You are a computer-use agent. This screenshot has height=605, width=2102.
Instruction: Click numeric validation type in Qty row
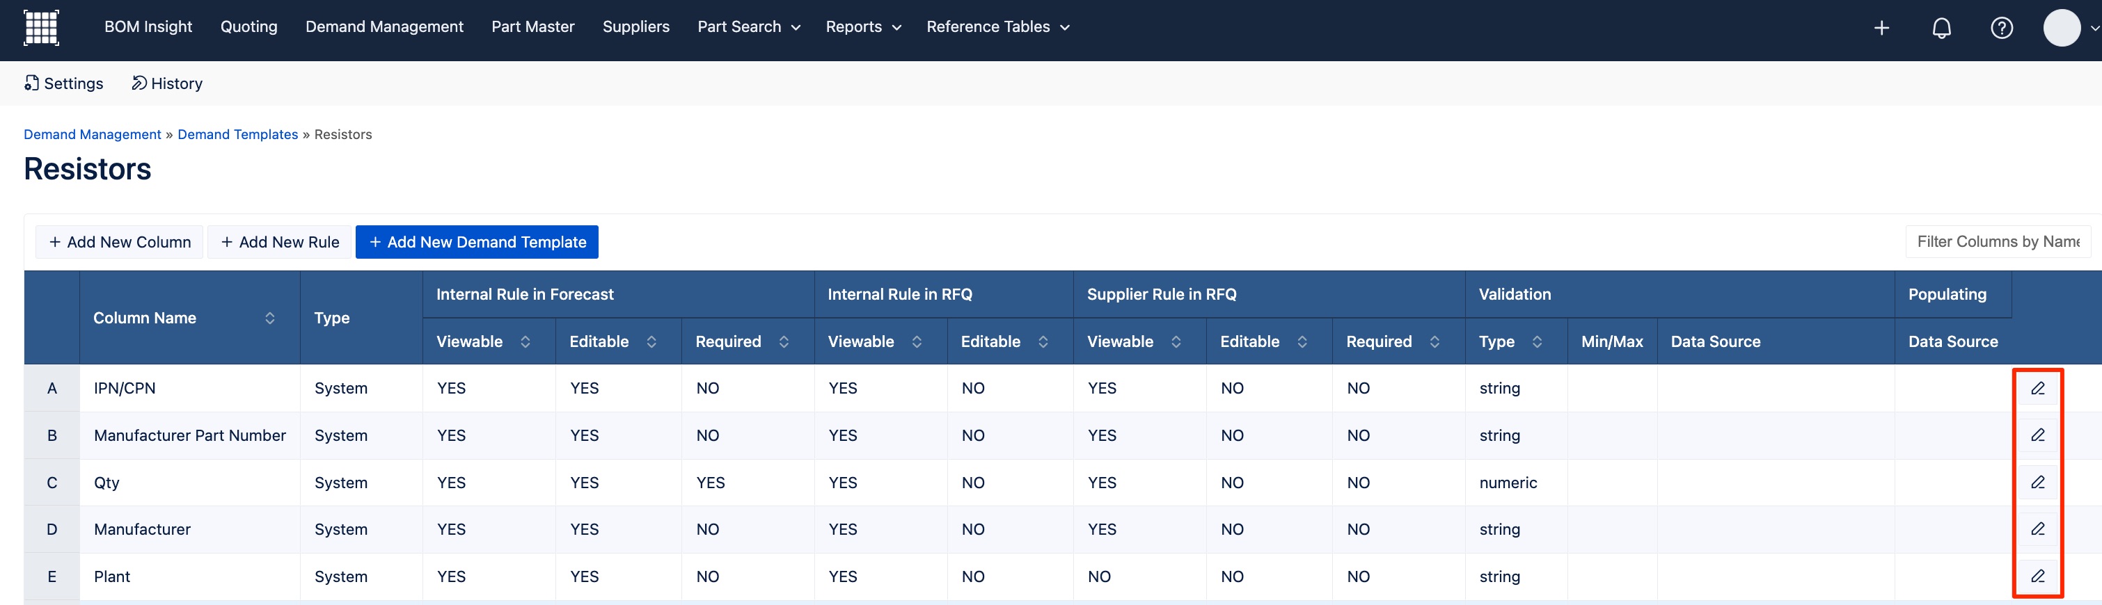(x=1508, y=483)
